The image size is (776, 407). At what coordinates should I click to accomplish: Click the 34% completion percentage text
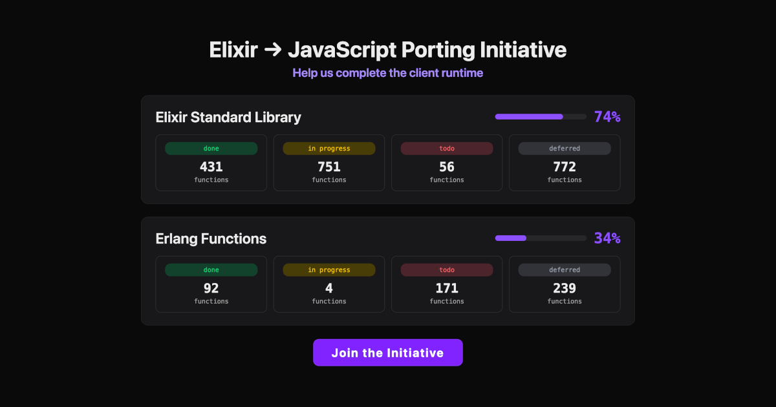click(x=607, y=238)
